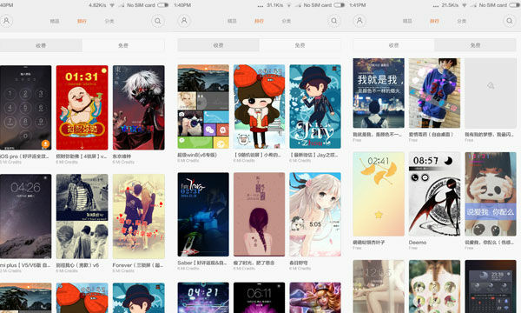Image resolution: width=521 pixels, height=313 pixels.
Task: Open the Deemo 08:57 theme thumbnail
Action: (x=435, y=194)
